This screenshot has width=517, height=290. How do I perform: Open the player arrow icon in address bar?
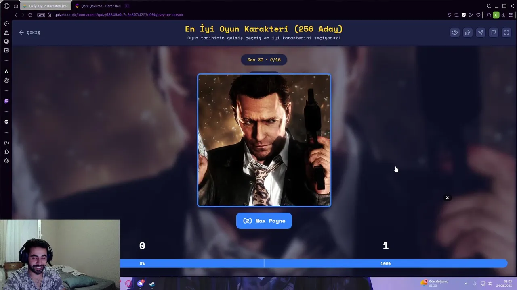(x=471, y=15)
